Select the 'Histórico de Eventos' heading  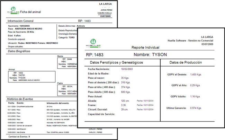pyautogui.click(x=20, y=99)
